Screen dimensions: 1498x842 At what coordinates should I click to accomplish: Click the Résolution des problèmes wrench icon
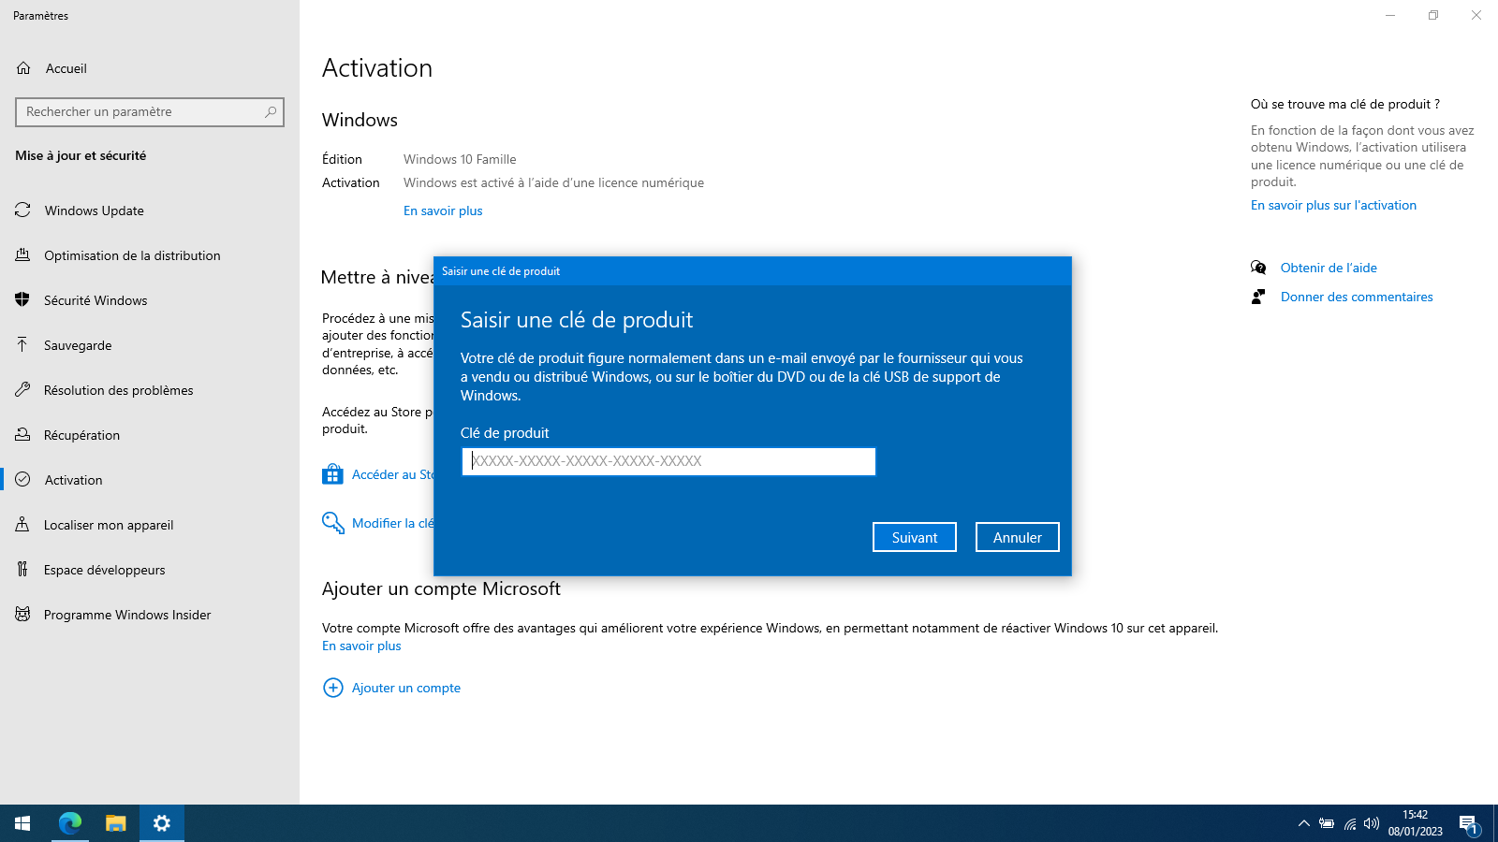tap(22, 390)
